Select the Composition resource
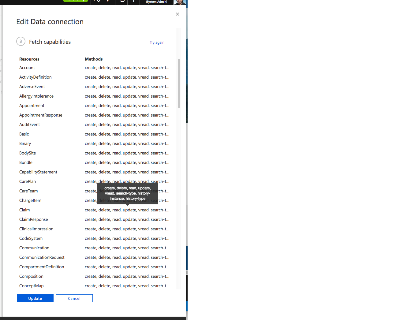Viewport: 415px width, 320px height. 31,276
